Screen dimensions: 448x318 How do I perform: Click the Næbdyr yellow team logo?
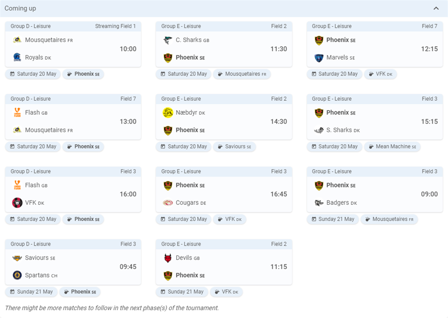tap(168, 112)
